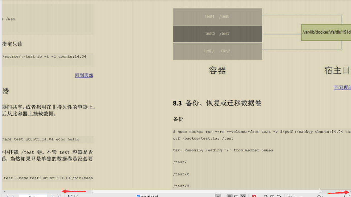This screenshot has height=197, width=351.
Task: Open the document search tool
Action: pyautogui.click(x=319, y=196)
